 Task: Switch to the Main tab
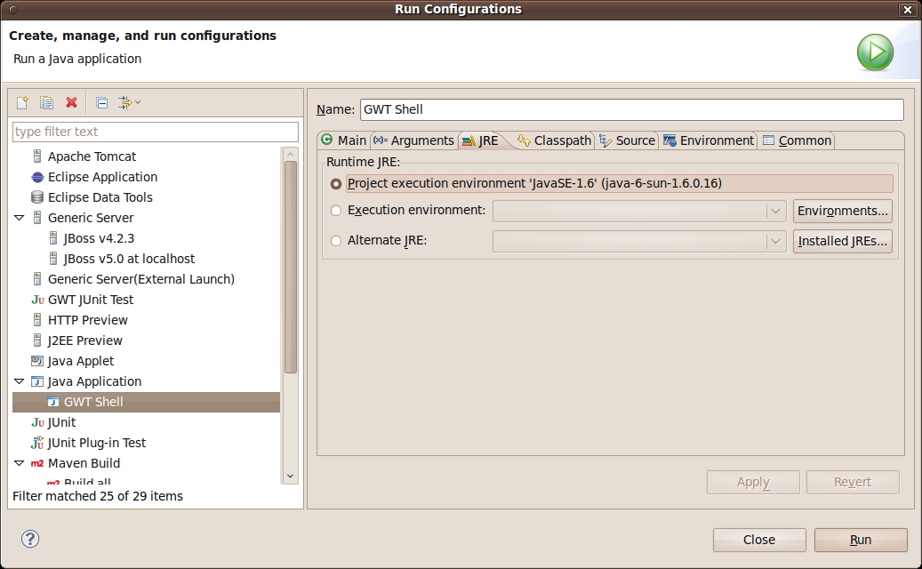point(344,140)
